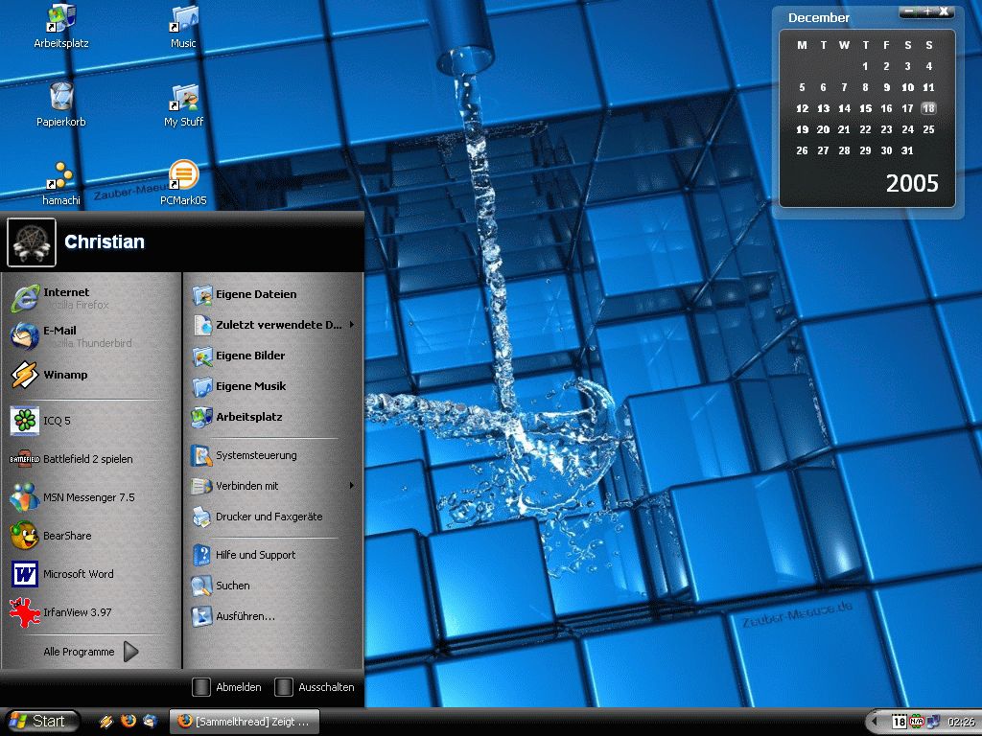Viewport: 982px width, 736px height.
Task: Expand Alle Programme list
Action: tap(91, 652)
